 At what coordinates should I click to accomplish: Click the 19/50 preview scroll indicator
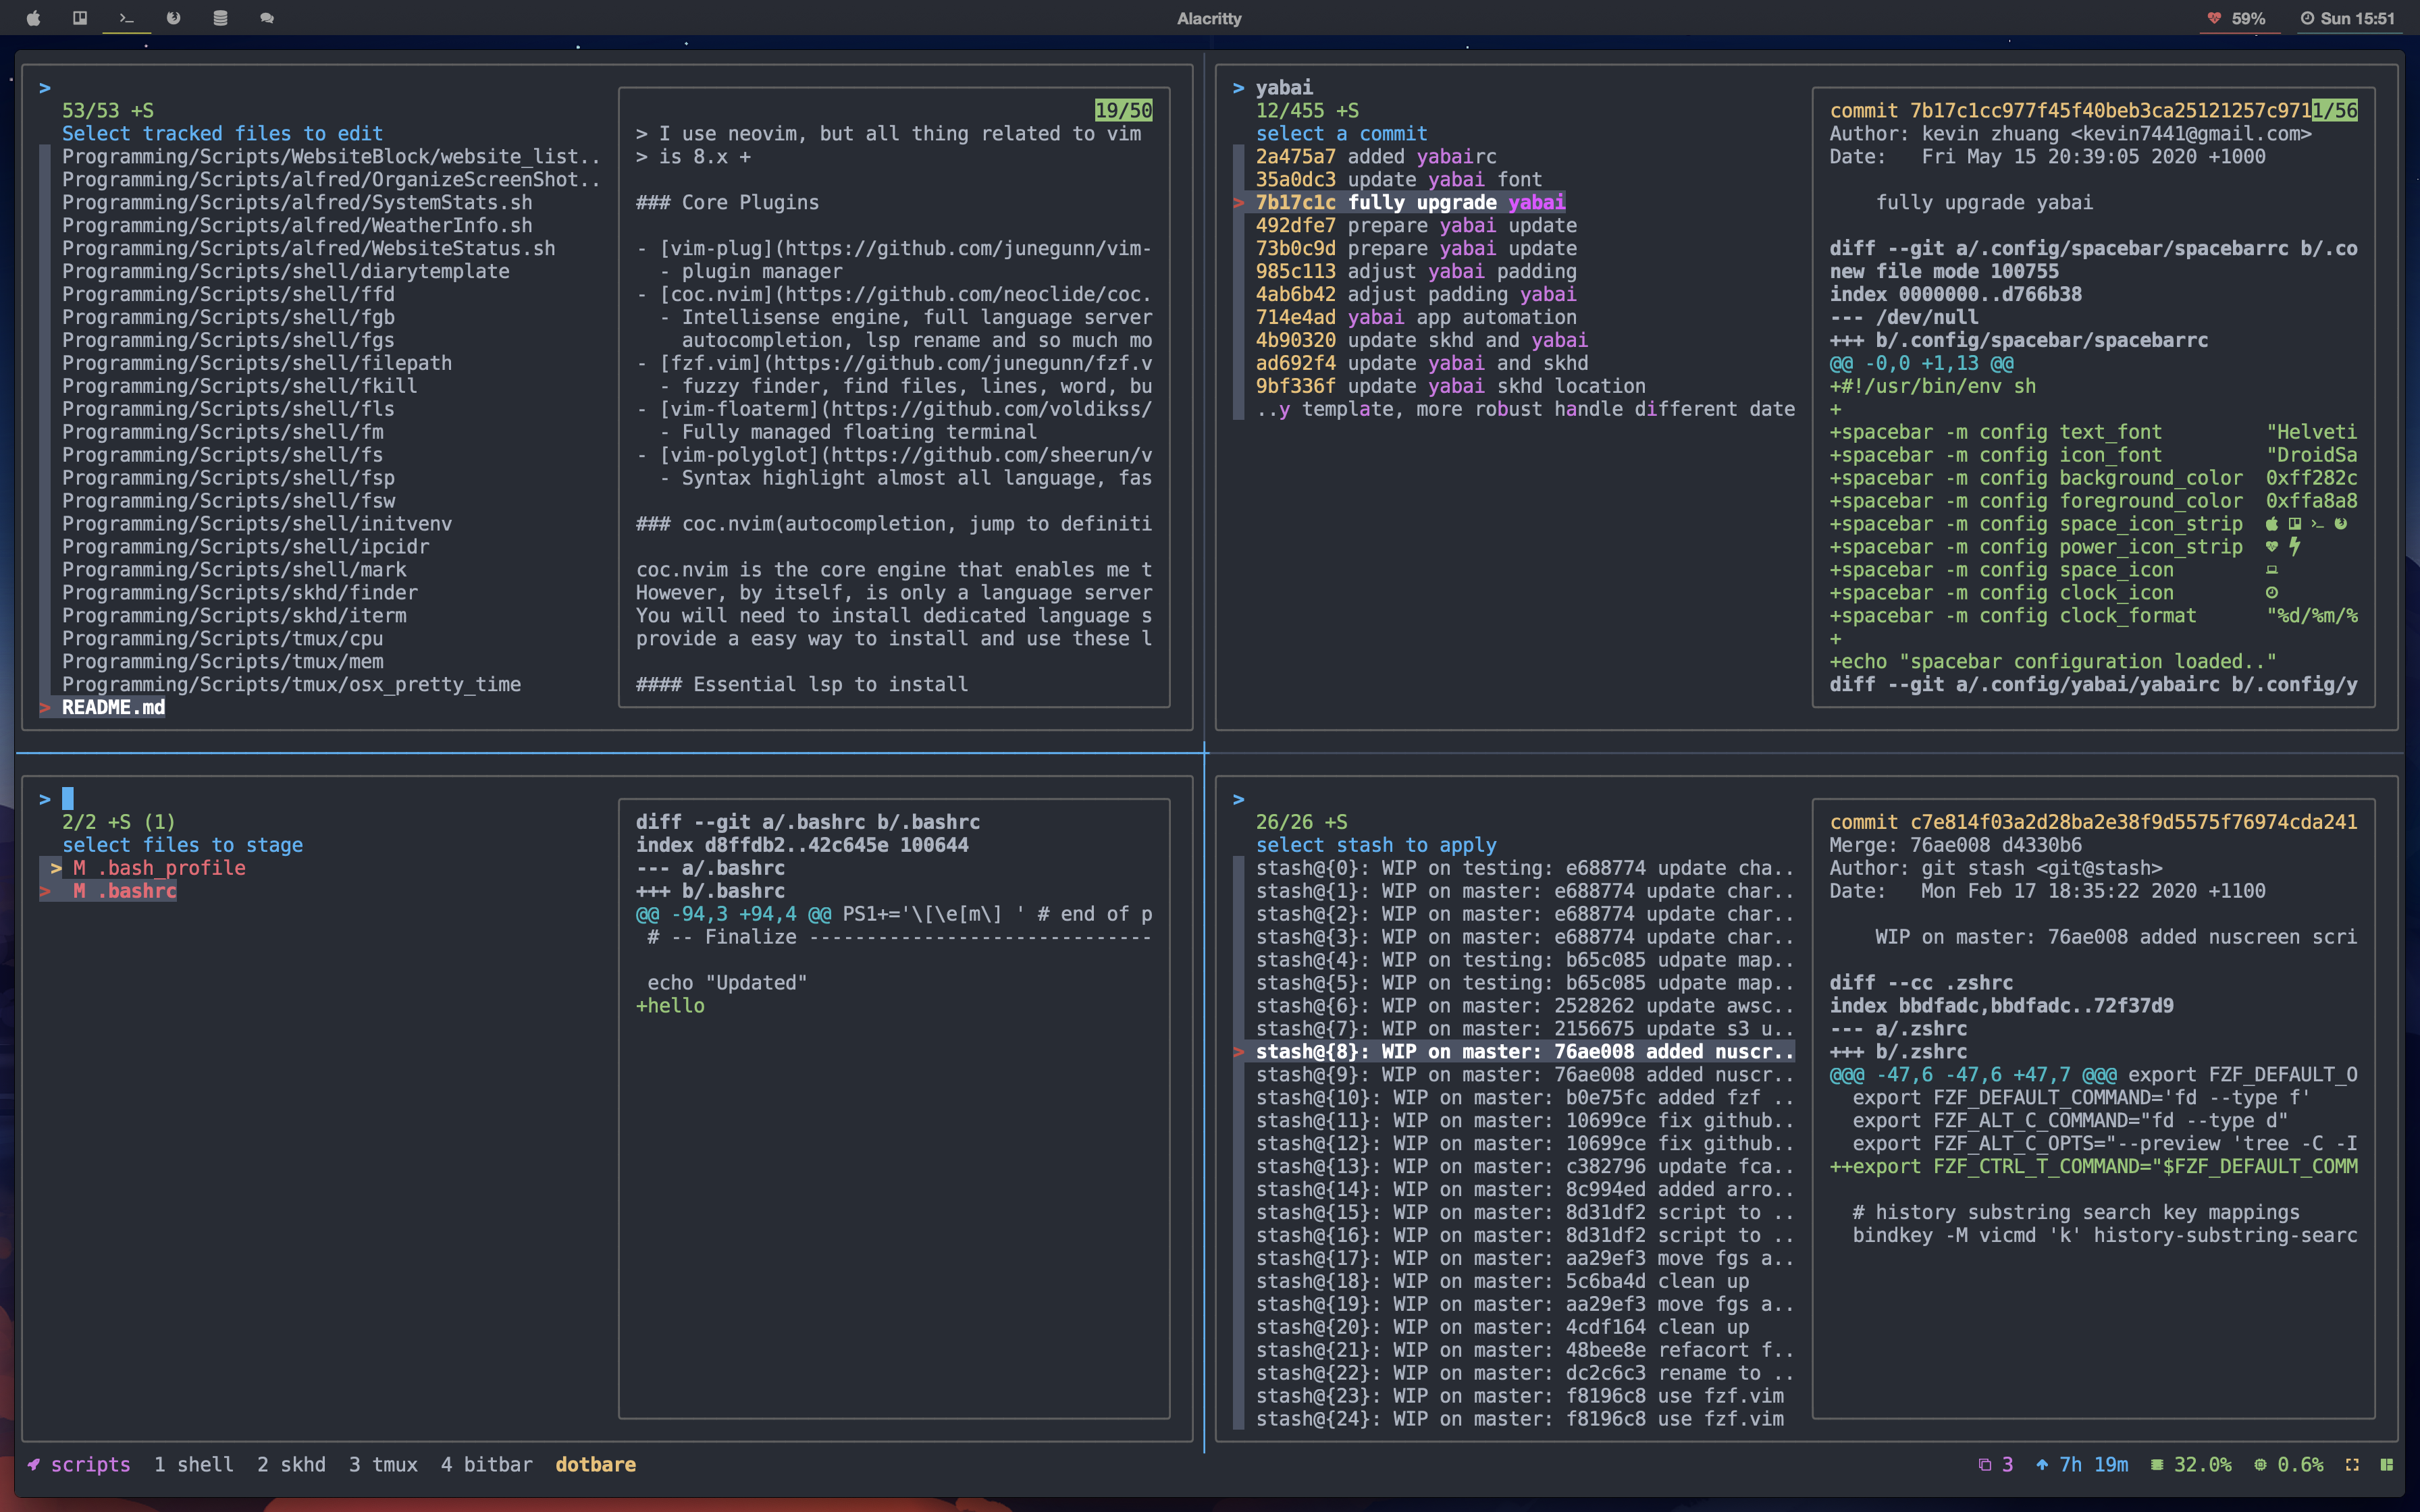[x=1123, y=110]
